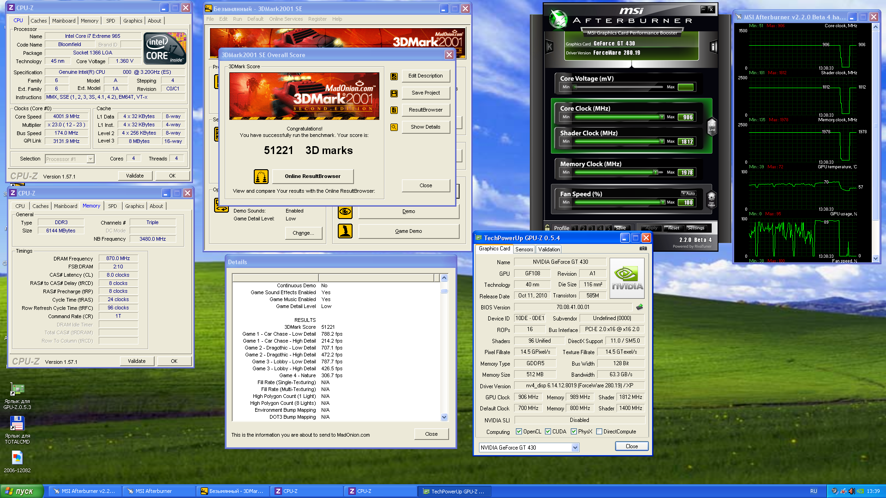Click Close in the 3DMark score dialog
The width and height of the screenshot is (886, 498).
[426, 185]
